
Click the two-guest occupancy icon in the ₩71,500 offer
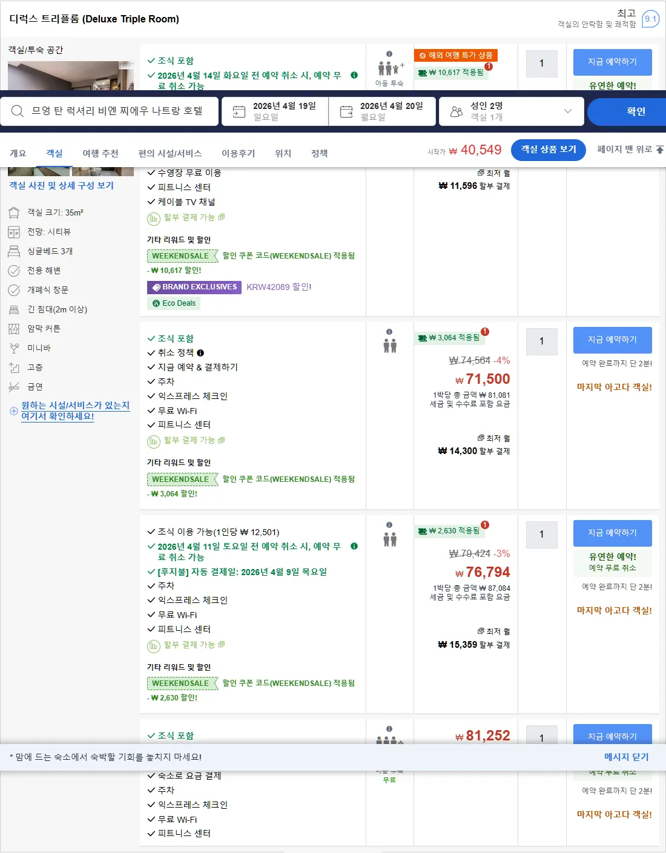coord(390,346)
